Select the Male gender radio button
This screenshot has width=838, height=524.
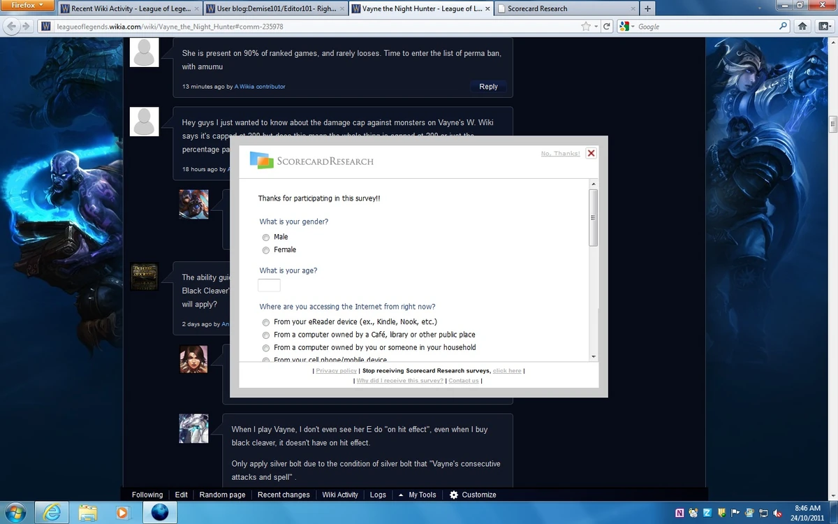(266, 237)
